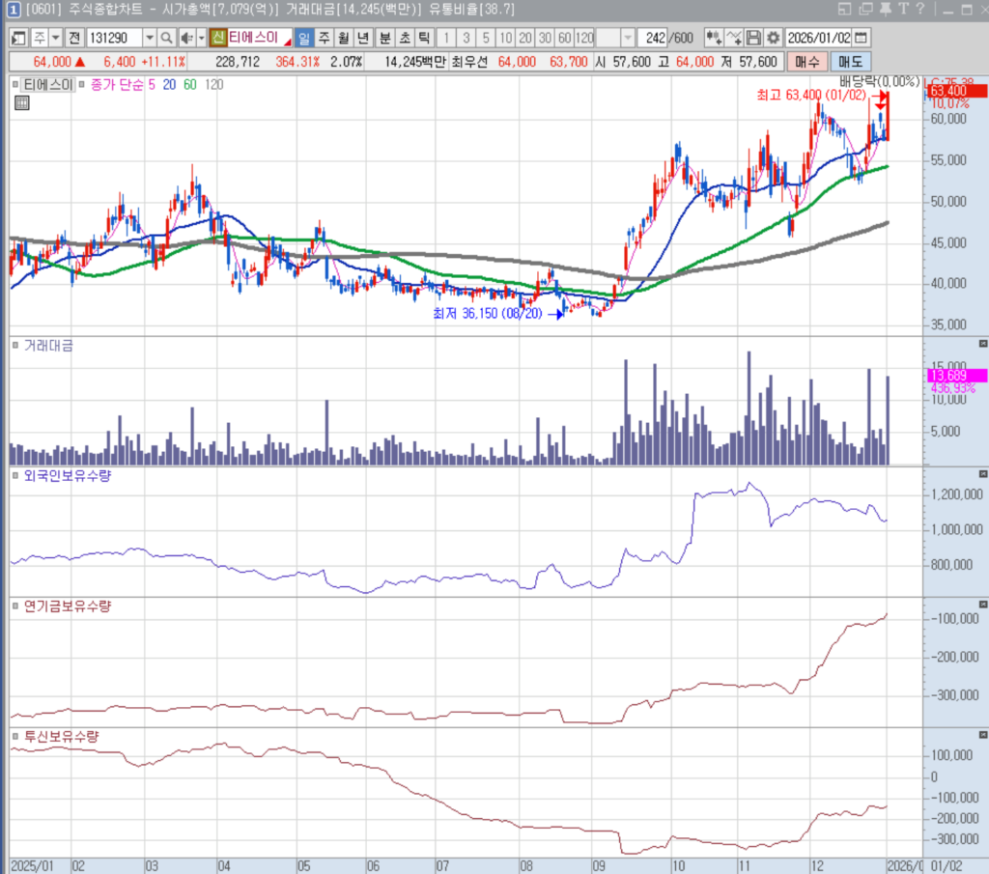
Task: Pin the window with the pushpin icon
Action: tap(886, 10)
